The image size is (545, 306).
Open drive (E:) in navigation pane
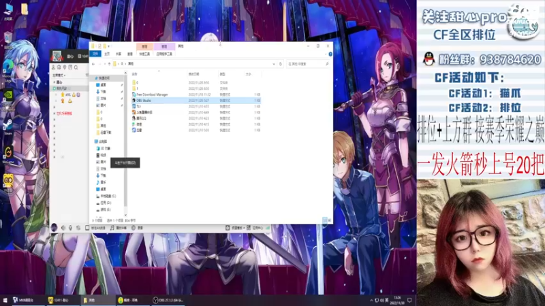pos(104,209)
